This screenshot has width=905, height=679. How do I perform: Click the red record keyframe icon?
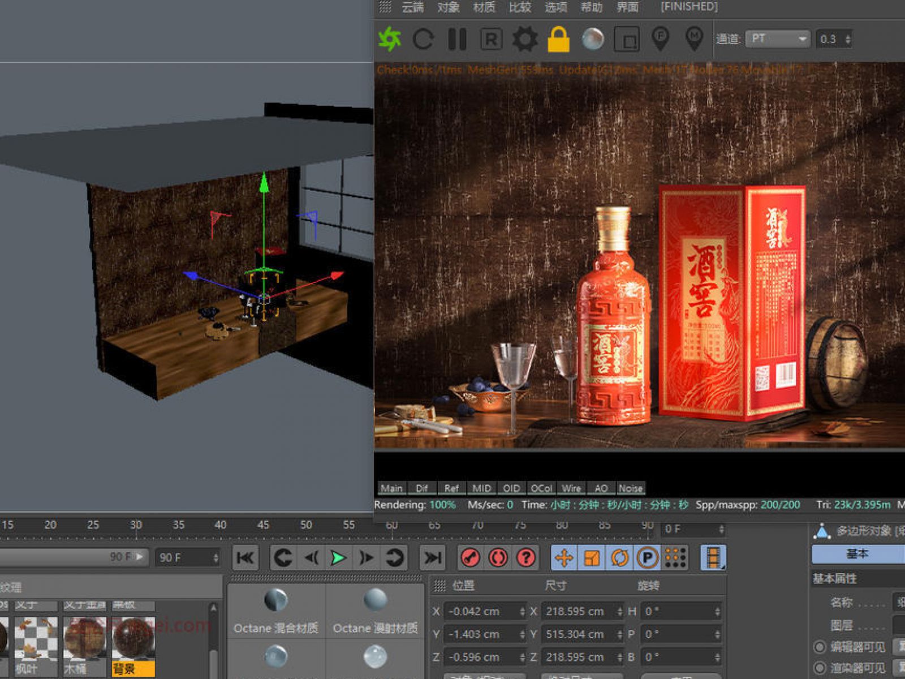(x=470, y=558)
